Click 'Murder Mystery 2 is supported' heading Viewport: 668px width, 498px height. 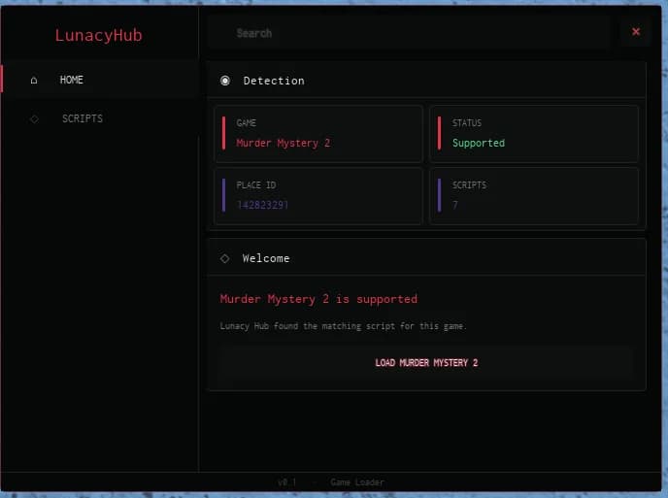(x=318, y=299)
